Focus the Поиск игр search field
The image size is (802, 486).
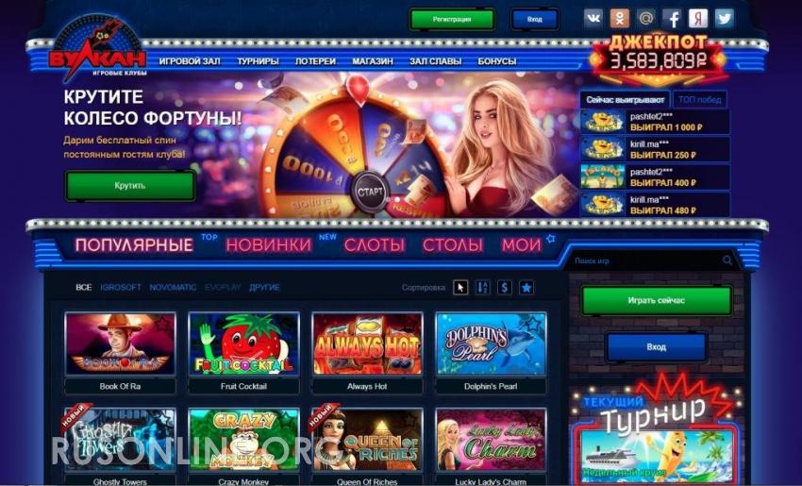point(645,260)
